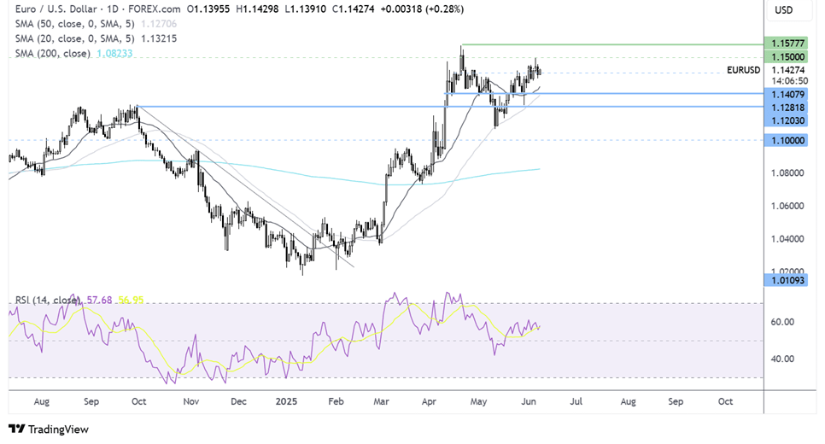The image size is (825, 444).
Task: Click the 60.00 level on RSI scale
Action: click(x=784, y=322)
